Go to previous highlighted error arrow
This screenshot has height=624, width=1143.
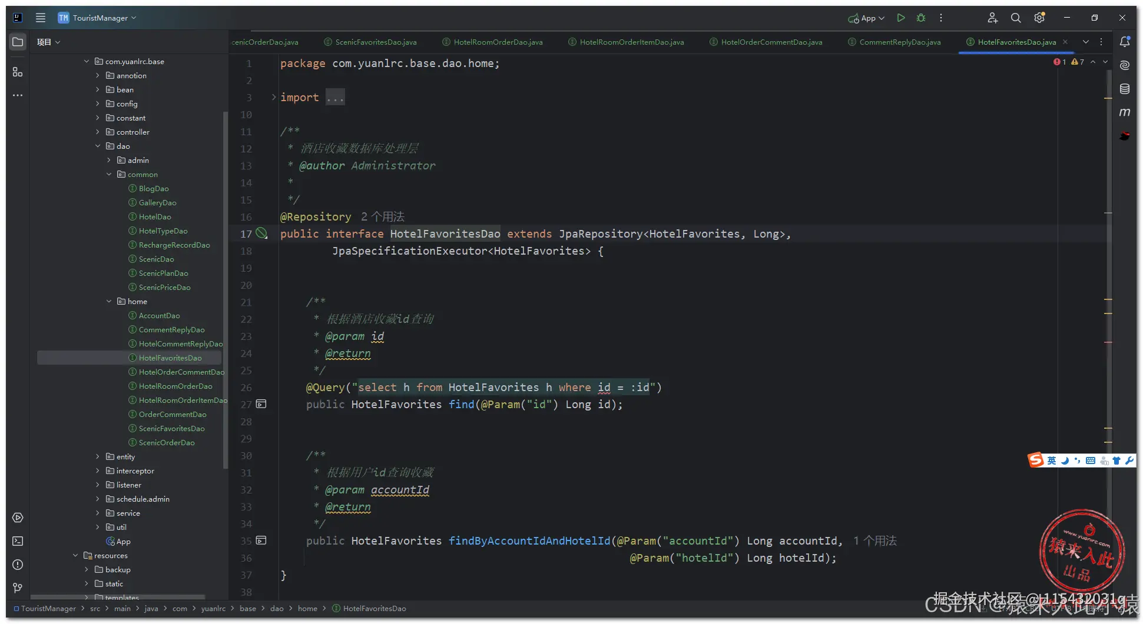(x=1093, y=62)
